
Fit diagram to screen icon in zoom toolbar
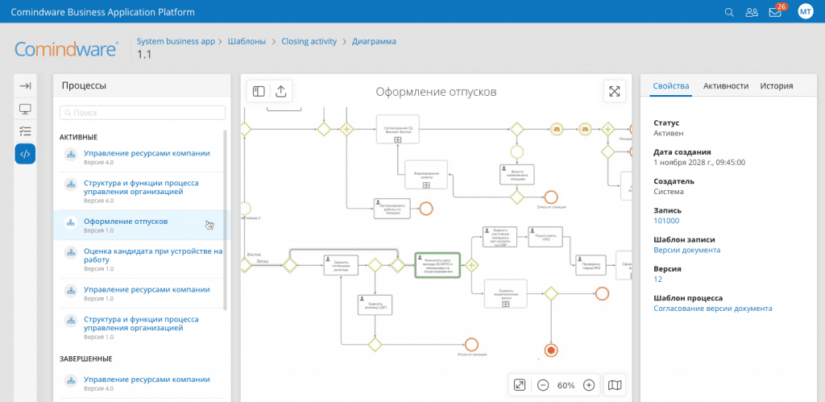[520, 385]
